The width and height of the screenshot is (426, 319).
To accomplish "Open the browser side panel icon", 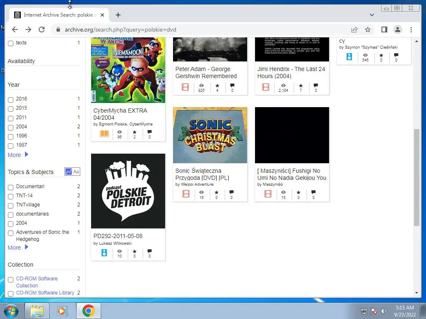I will click(384, 29).
